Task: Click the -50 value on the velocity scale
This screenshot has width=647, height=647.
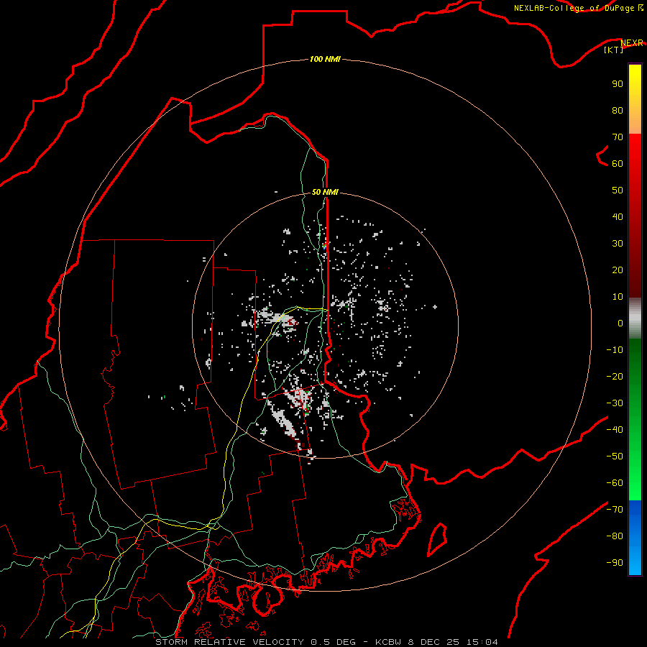Action: click(x=615, y=456)
